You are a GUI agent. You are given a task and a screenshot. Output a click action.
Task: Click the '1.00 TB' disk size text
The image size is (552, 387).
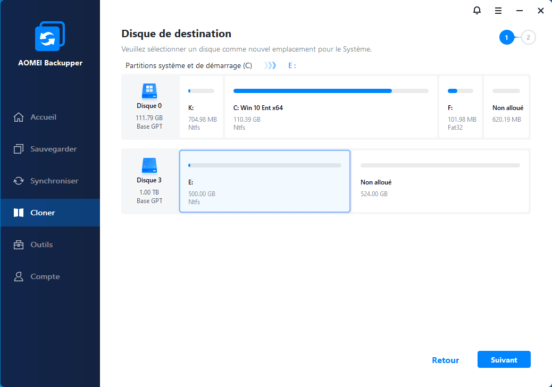coord(149,192)
